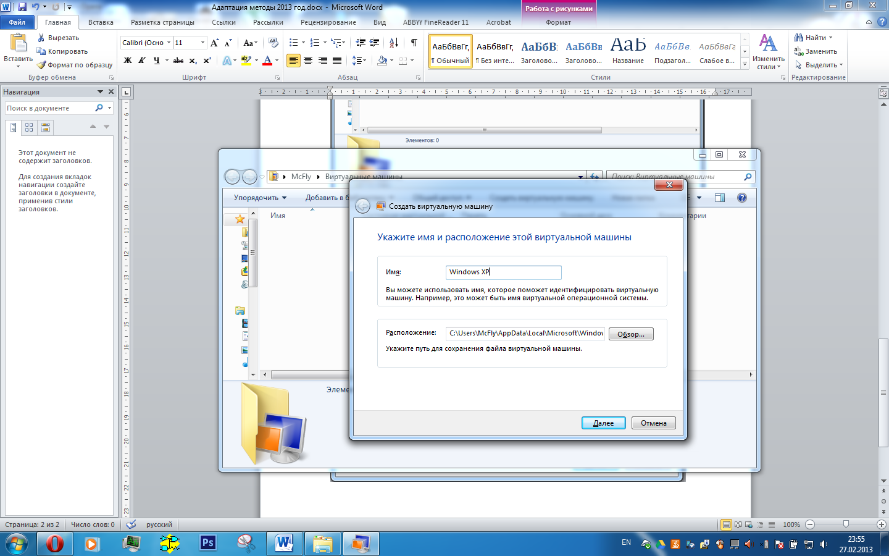Open the line spacing dropdown
889x556 pixels.
click(x=359, y=61)
